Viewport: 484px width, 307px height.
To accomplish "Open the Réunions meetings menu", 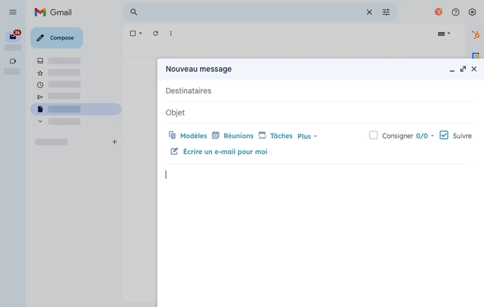I will (233, 136).
